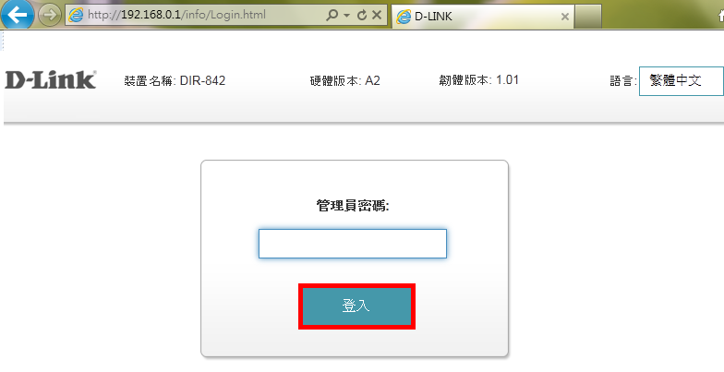This screenshot has width=724, height=372.
Task: Open the 繁體中文 language dropdown
Action: tap(682, 81)
